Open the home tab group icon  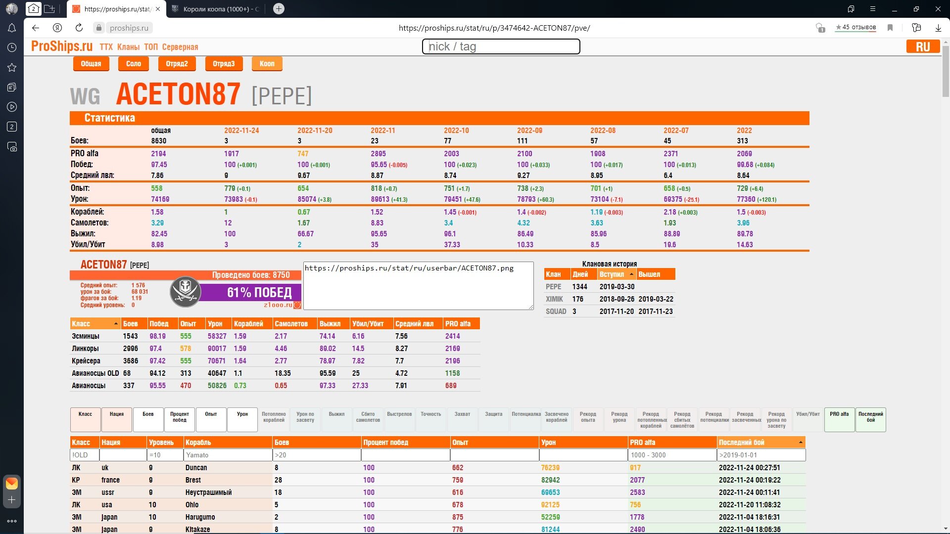click(x=33, y=8)
